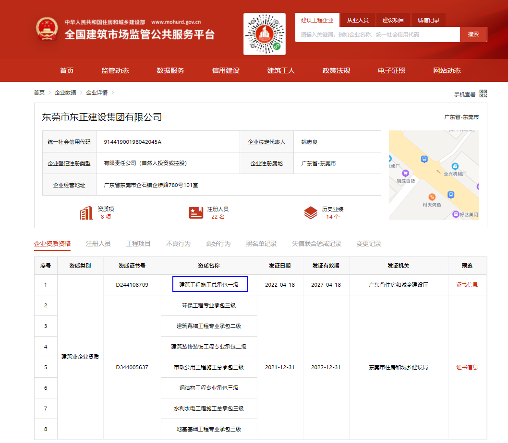The image size is (508, 443).
Task: Click the 资质项 building icon
Action: [86, 213]
